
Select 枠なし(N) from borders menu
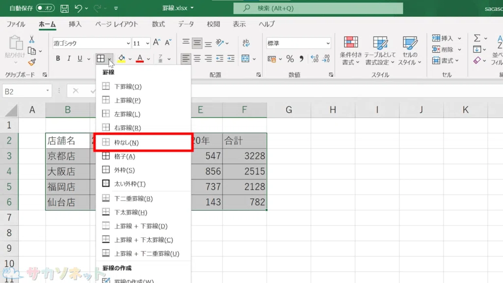(x=143, y=142)
